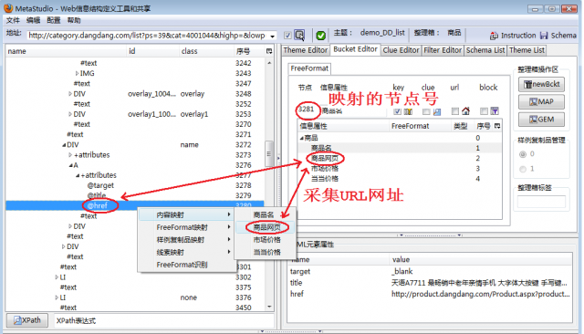Image resolution: width=584 pixels, height=334 pixels.
Task: Expand the +attributes node 3273
Action: coord(70,155)
